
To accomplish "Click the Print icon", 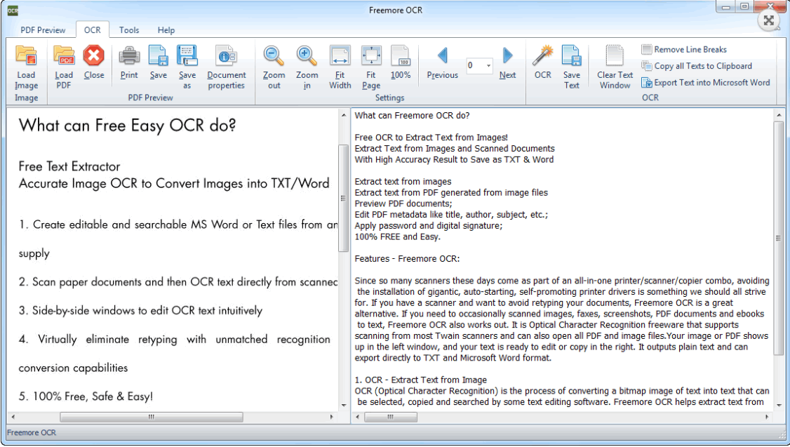I will point(129,55).
